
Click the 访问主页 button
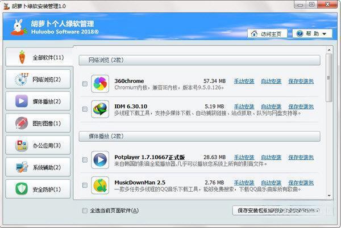click(267, 33)
